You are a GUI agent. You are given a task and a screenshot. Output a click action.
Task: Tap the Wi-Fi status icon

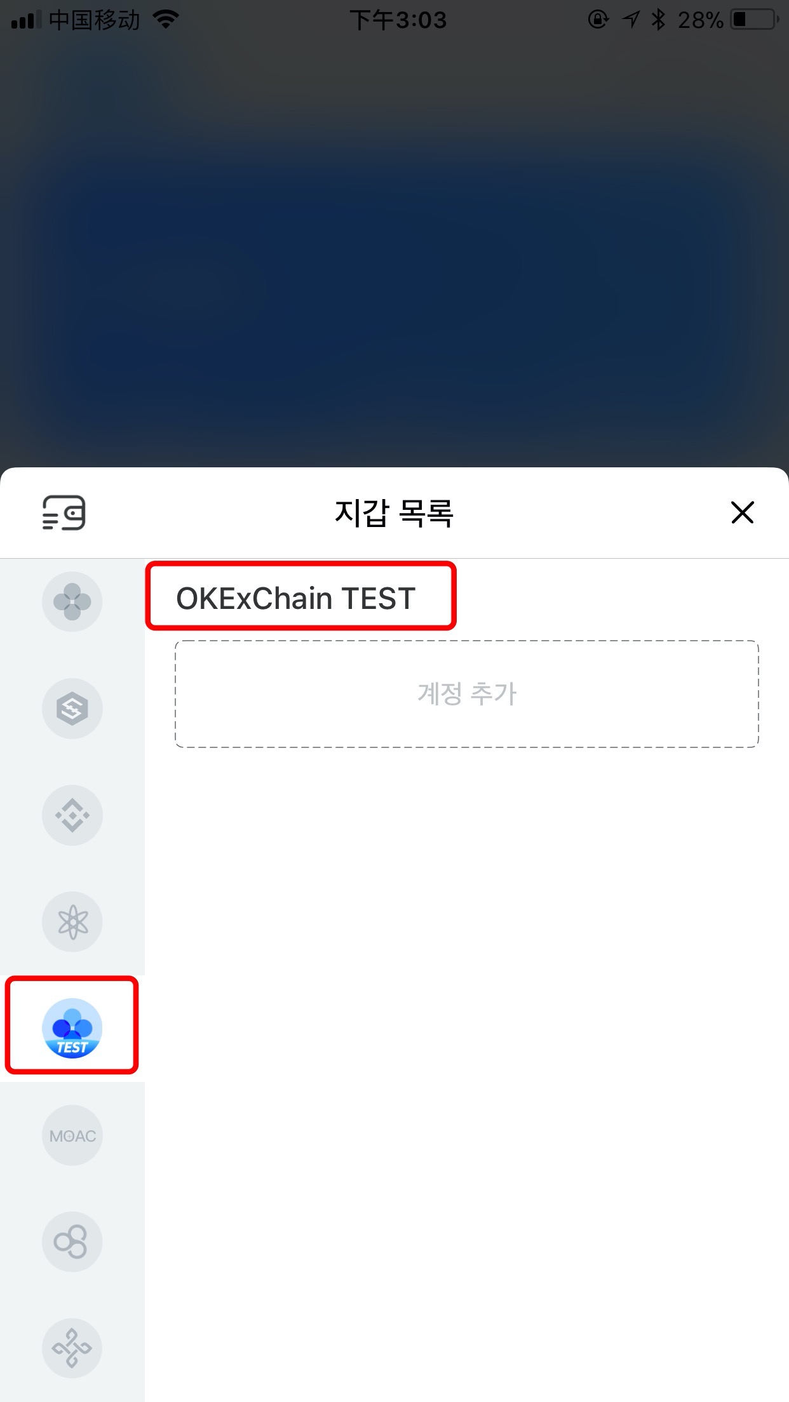(166, 20)
